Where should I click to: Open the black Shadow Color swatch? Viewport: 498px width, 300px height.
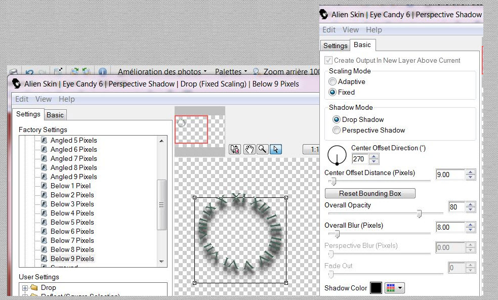click(376, 288)
